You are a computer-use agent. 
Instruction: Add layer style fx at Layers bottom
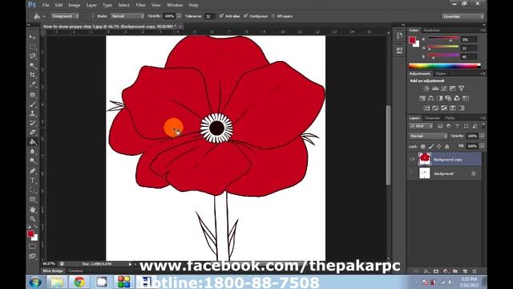(426, 271)
